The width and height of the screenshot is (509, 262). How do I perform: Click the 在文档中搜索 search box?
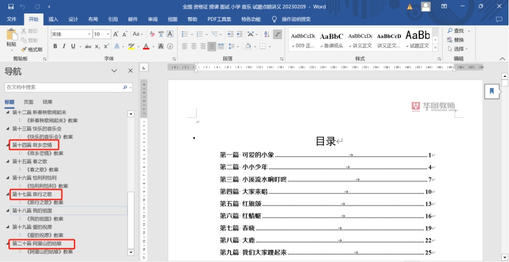[x=64, y=87]
